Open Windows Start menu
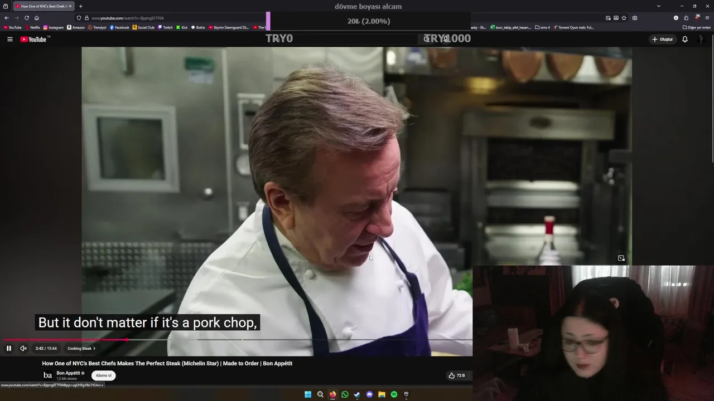 (308, 394)
